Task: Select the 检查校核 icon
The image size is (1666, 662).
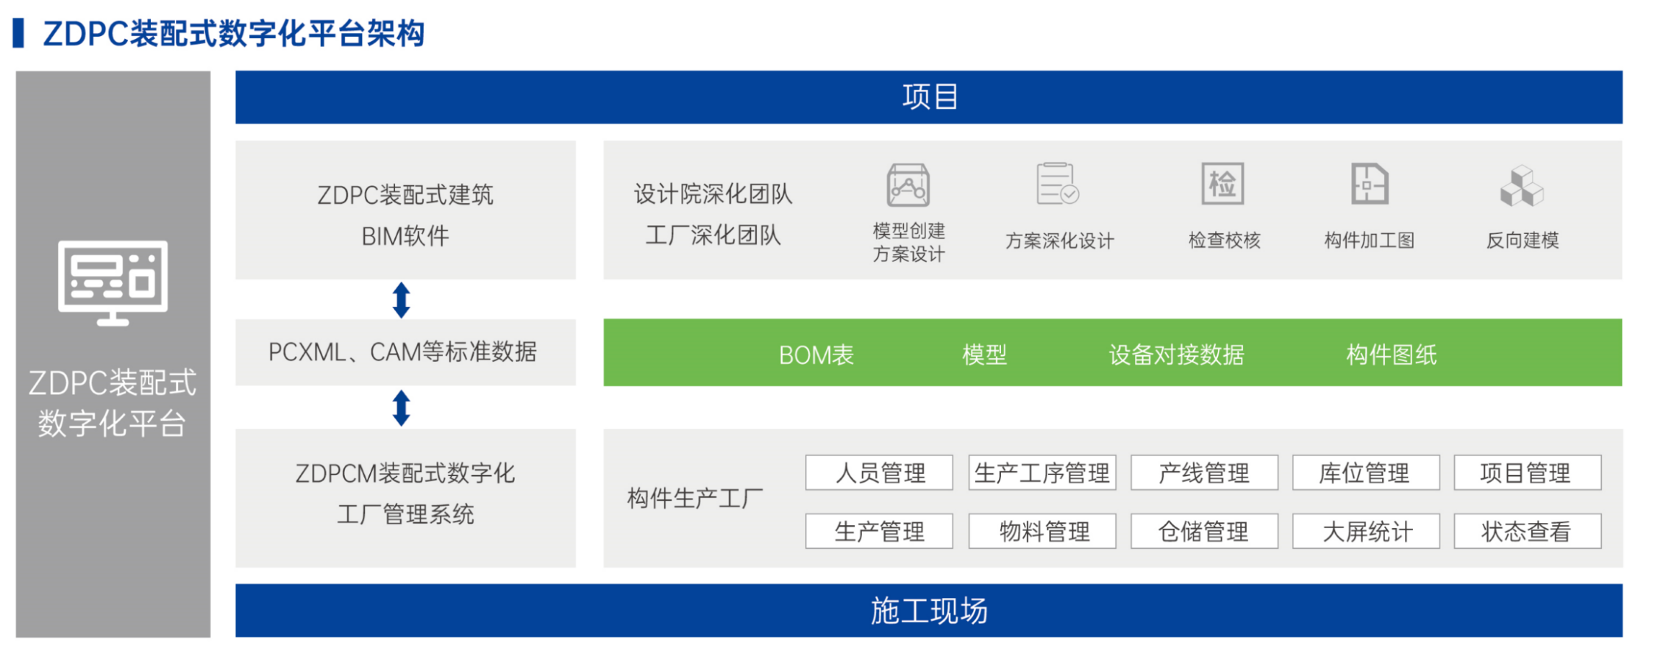Action: click(x=1222, y=184)
